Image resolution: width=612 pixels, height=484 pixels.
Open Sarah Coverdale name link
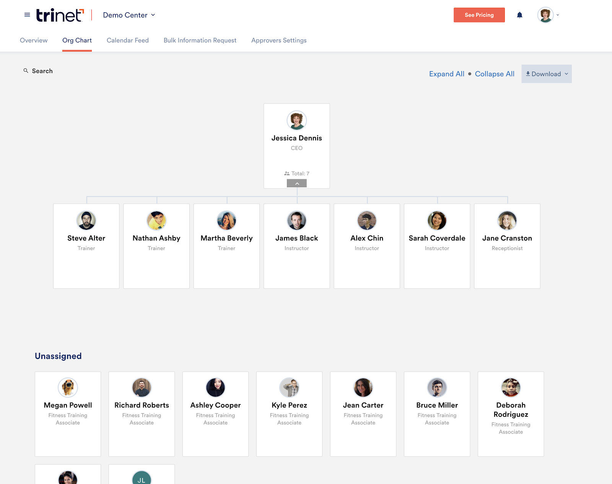tap(437, 238)
